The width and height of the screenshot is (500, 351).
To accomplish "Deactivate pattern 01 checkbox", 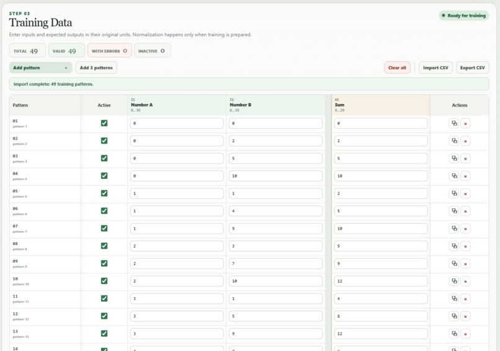I will (x=104, y=123).
